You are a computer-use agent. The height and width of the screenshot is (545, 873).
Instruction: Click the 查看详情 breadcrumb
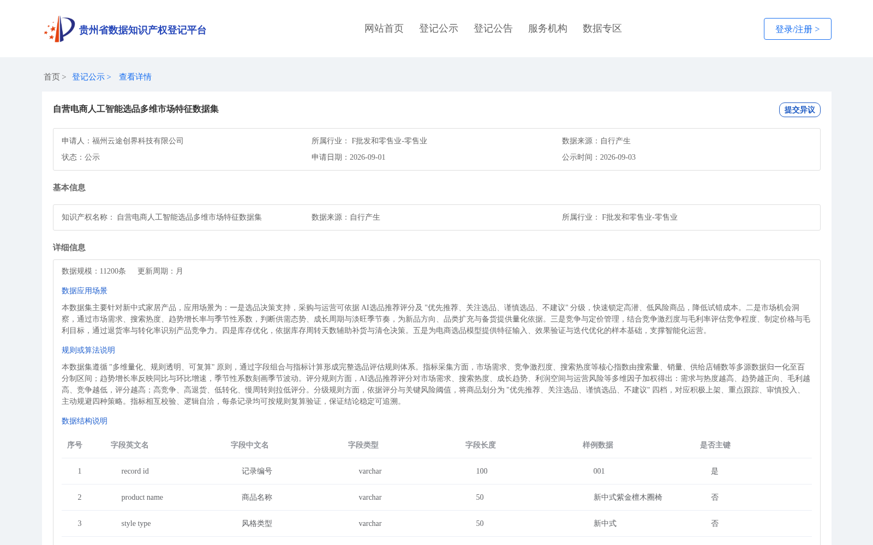(135, 77)
